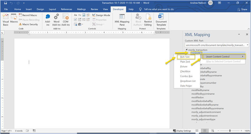Viewport: 251px width, 134px height.
Task: Open Restrict Editing pane
Action: 148,20
